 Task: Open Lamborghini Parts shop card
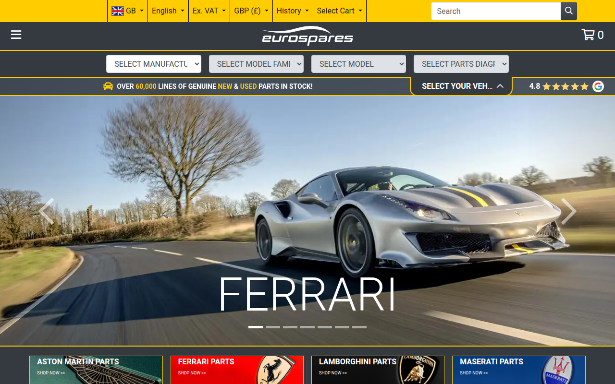click(x=378, y=370)
